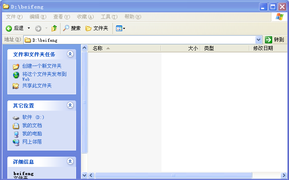Image resolution: width=289 pixels, height=180 pixels.
Task: Click the green Back arrow button
Action: (9, 28)
